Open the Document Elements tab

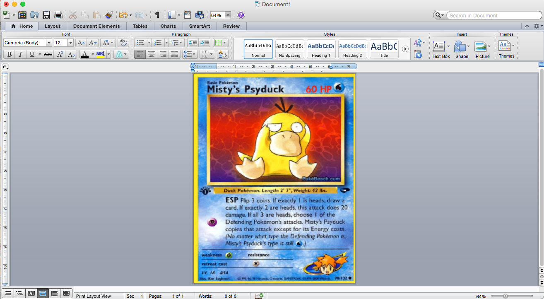(x=96, y=26)
